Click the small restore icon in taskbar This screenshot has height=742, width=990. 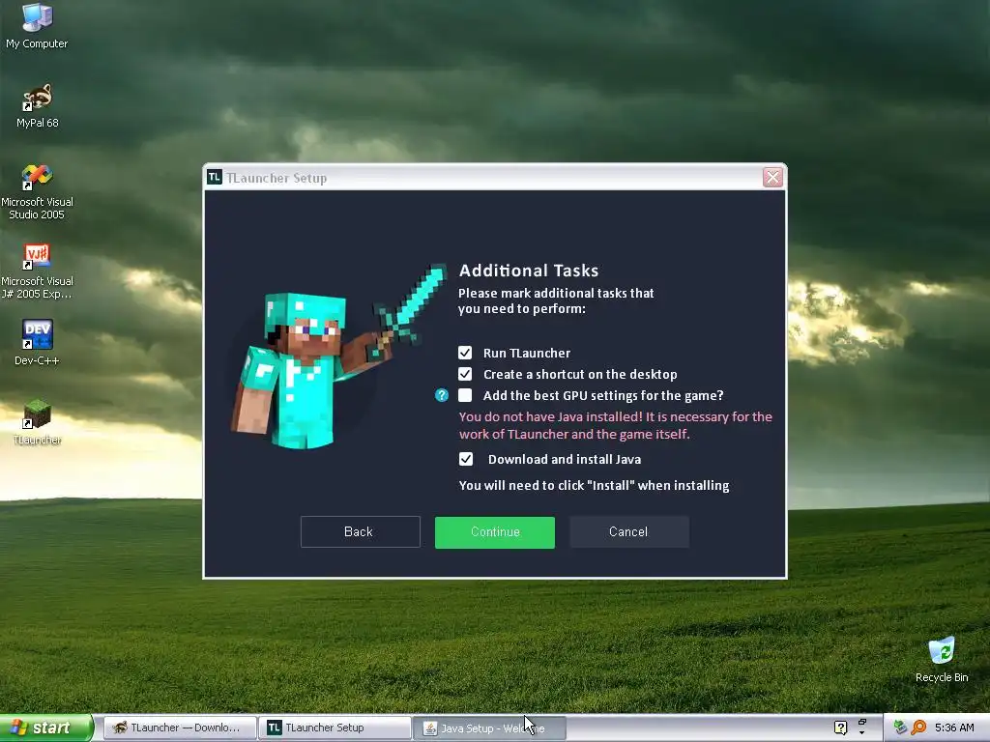point(861,723)
